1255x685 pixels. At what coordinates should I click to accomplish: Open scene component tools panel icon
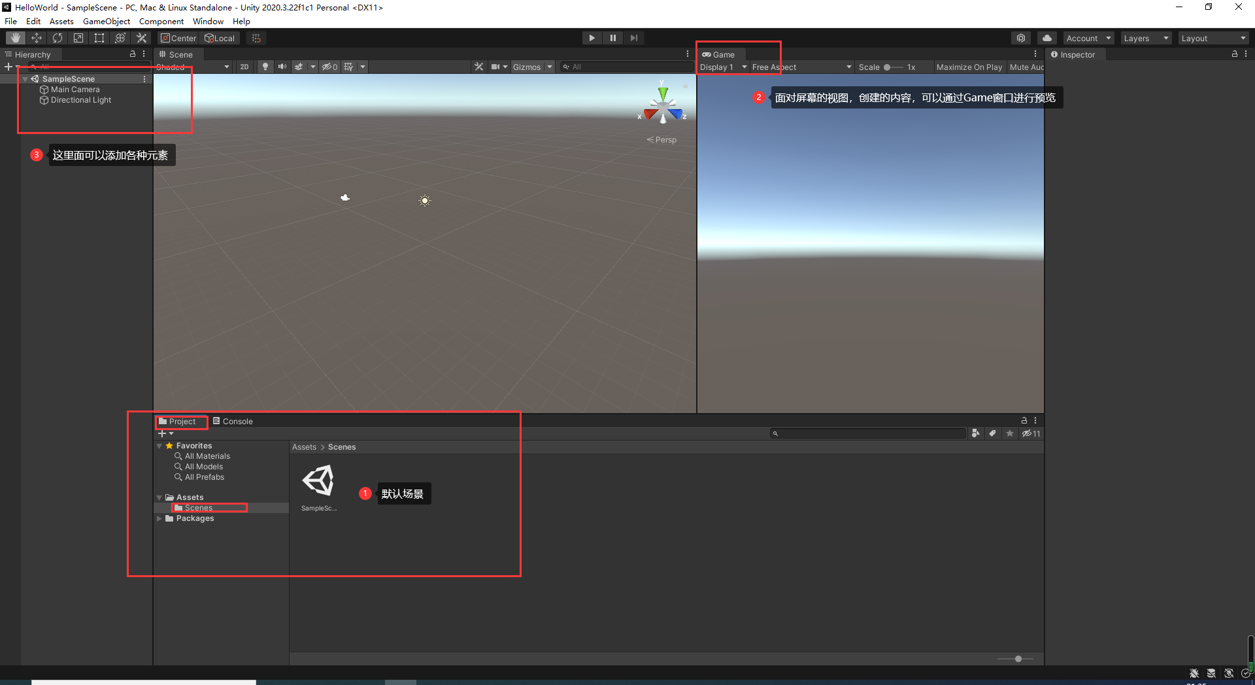point(479,67)
